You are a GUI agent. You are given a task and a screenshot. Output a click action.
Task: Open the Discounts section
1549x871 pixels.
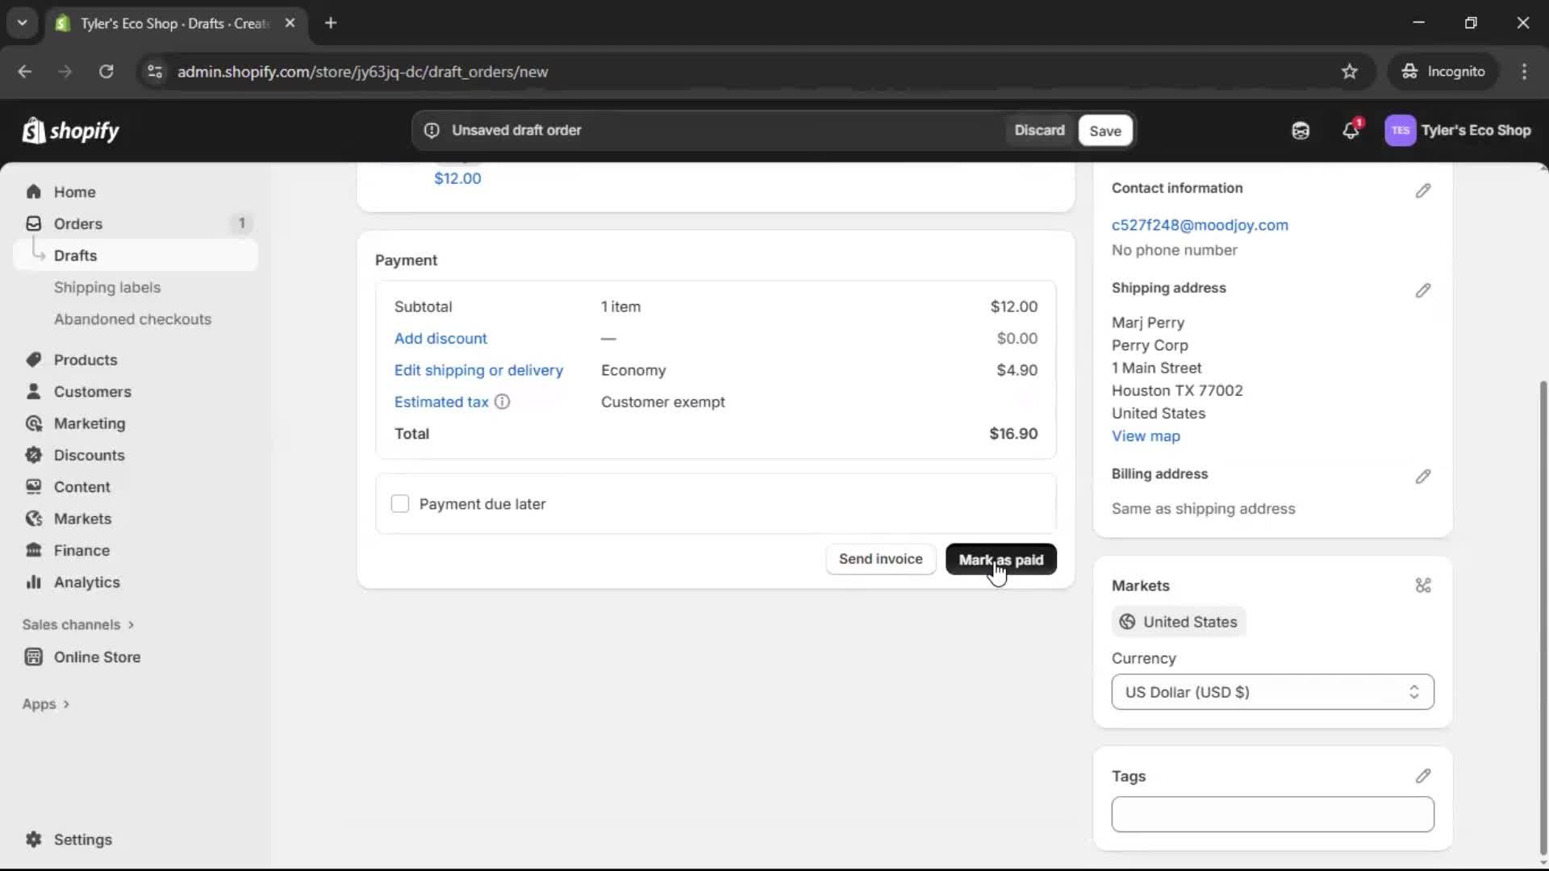pos(89,455)
